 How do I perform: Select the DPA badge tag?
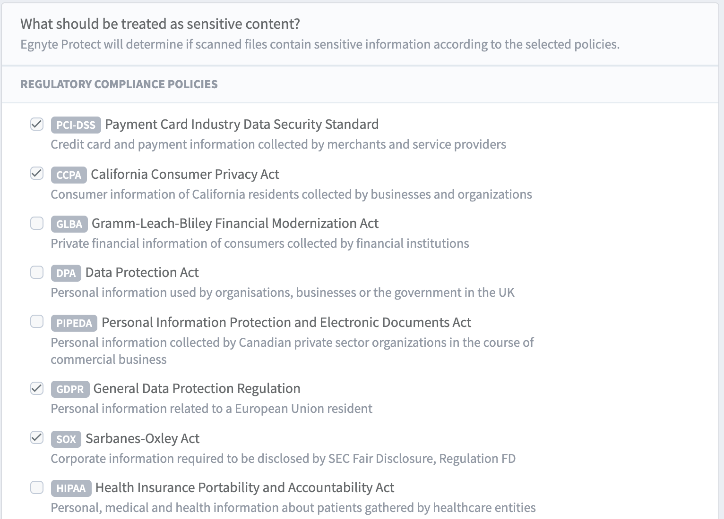click(x=66, y=273)
